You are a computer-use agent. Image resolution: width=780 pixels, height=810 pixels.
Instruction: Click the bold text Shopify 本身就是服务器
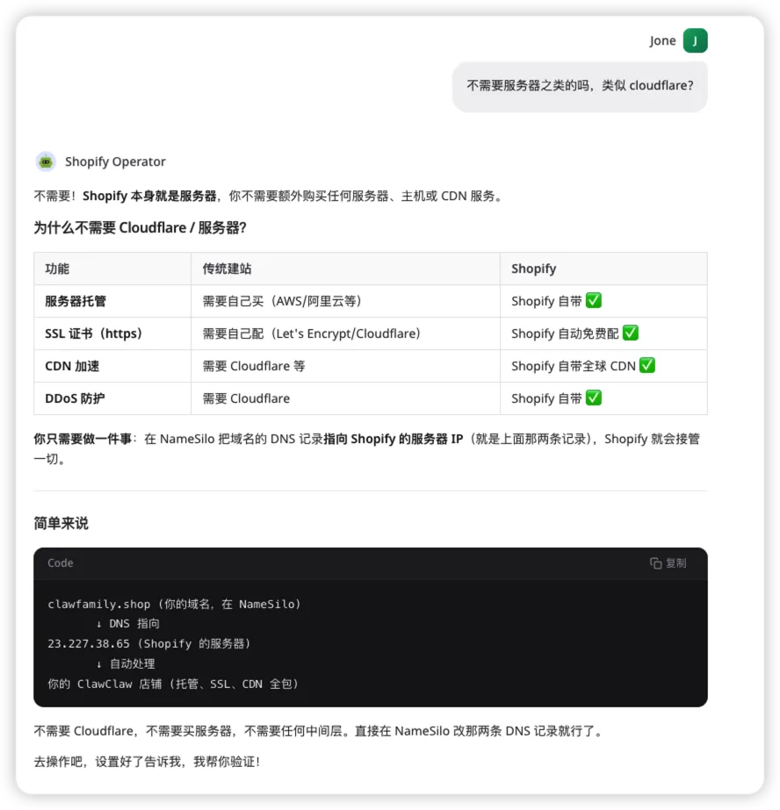[149, 197]
